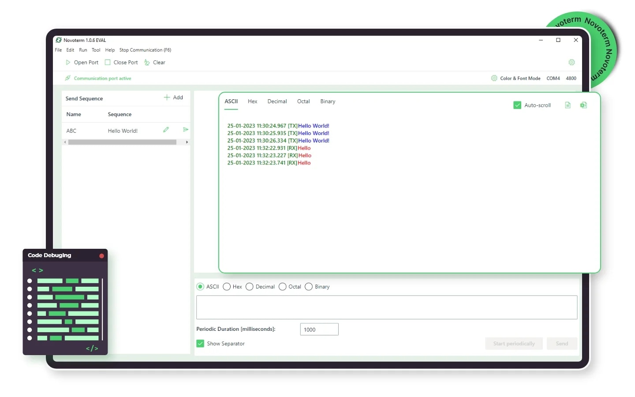Open the Run menu
This screenshot has width=635, height=397.
[83, 50]
